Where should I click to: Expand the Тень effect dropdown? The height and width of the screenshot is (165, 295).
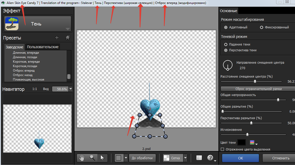68,29
